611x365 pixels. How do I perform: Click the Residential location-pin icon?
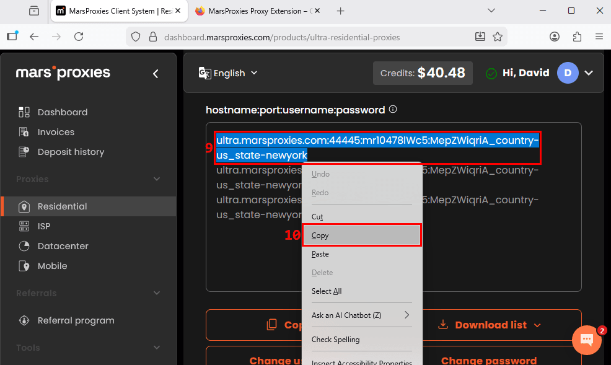click(x=24, y=206)
